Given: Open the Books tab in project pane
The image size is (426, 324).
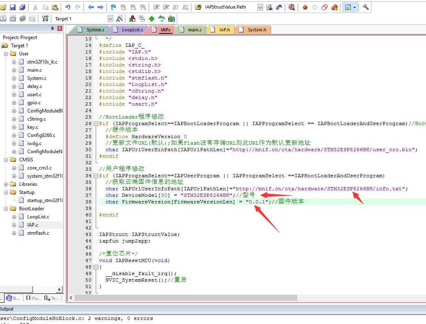Looking at the screenshot, I should [x=13, y=298].
